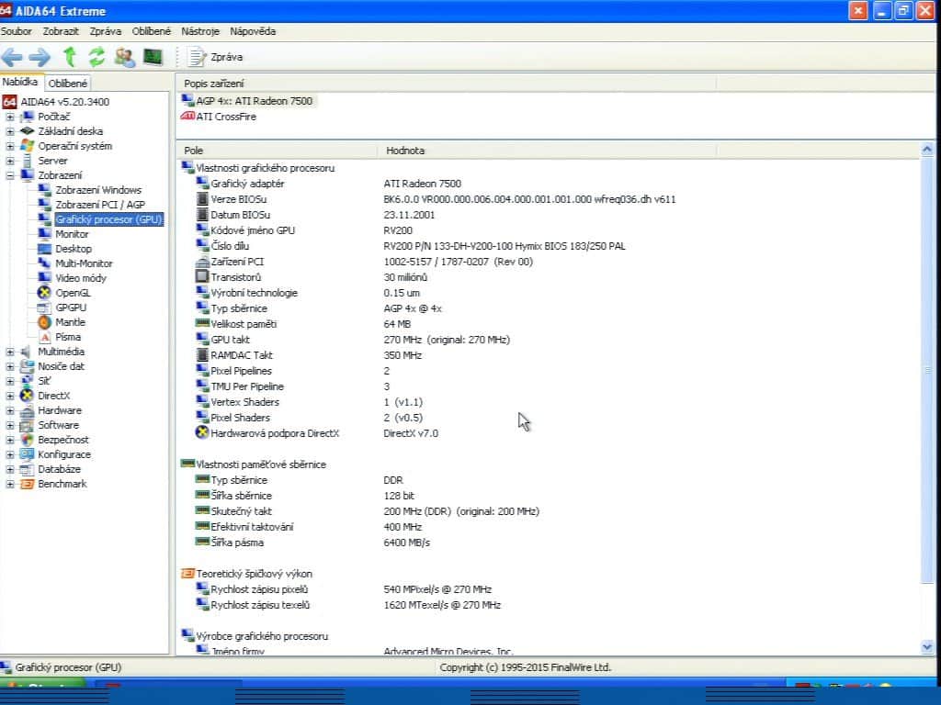This screenshot has width=941, height=705.
Task: Select the Grafický procesor (GPU) tree item
Action: [x=108, y=219]
